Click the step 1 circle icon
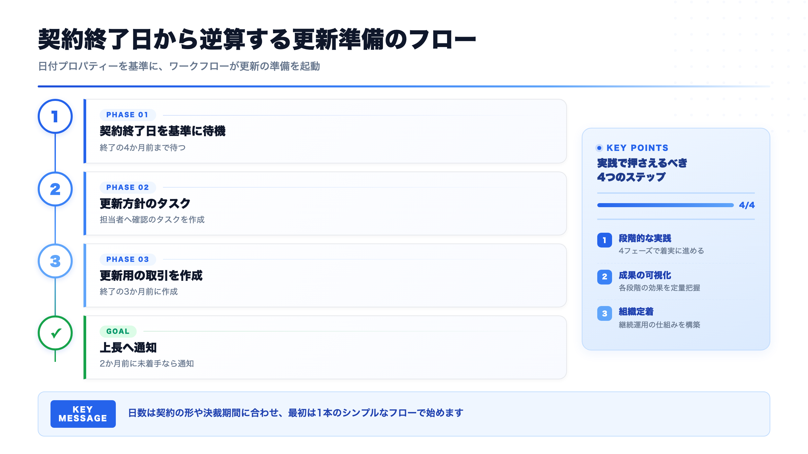Viewport: 808px width, 454px height. (55, 116)
